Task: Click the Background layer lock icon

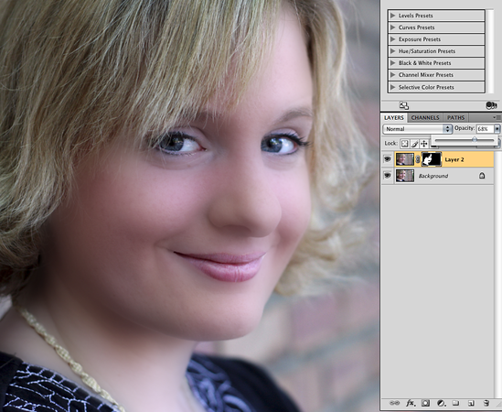Action: click(482, 176)
